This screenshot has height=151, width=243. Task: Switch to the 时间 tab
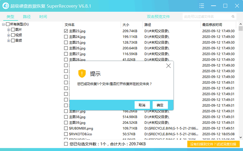point(43,17)
